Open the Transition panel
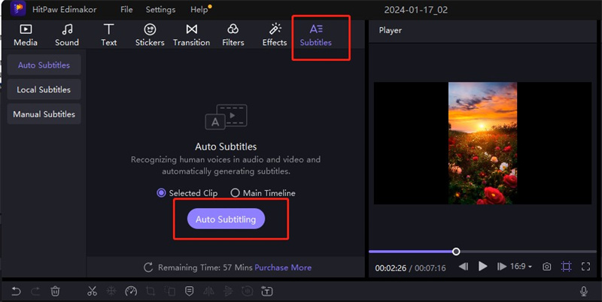 [x=191, y=35]
